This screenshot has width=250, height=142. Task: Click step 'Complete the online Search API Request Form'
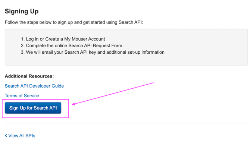pyautogui.click(x=74, y=46)
